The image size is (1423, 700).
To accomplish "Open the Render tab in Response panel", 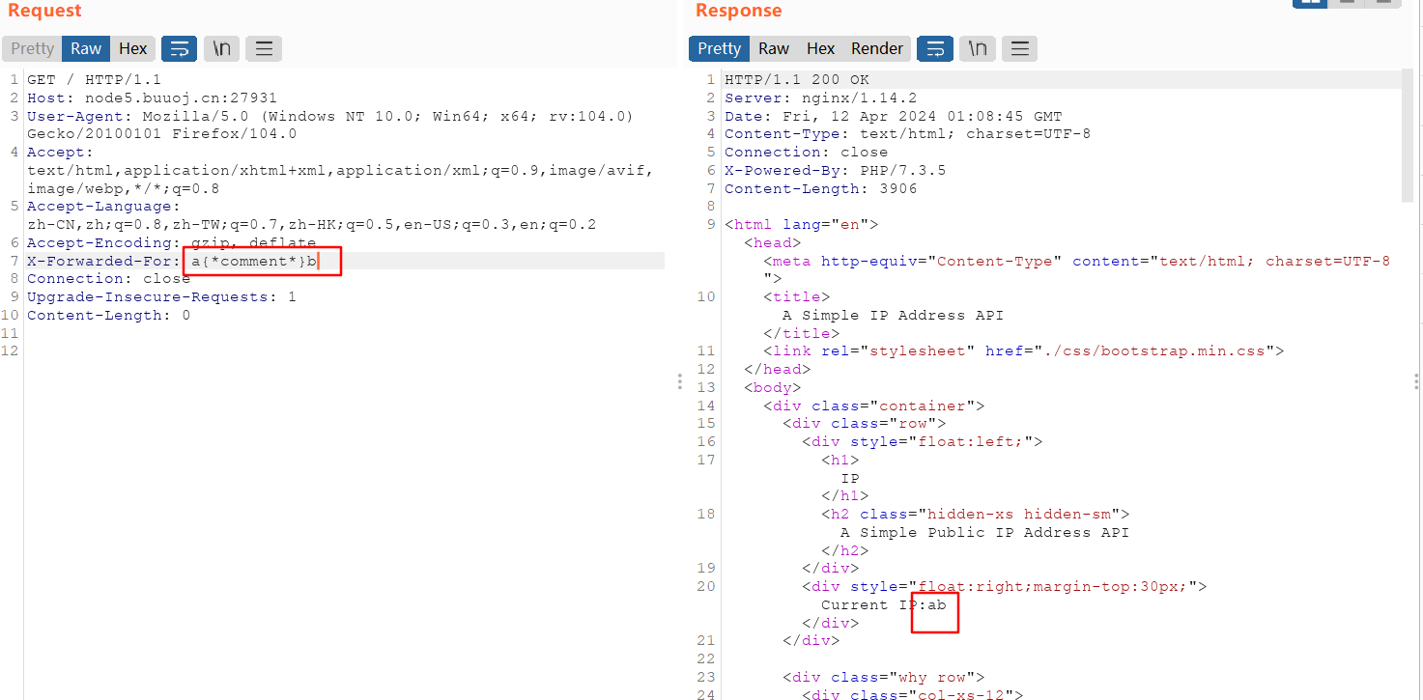I will (x=877, y=48).
